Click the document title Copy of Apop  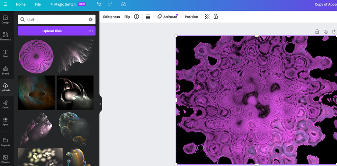click(326, 4)
